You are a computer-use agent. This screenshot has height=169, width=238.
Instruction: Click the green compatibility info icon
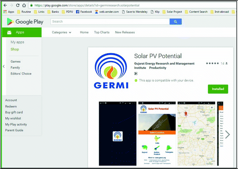pyautogui.click(x=136, y=80)
